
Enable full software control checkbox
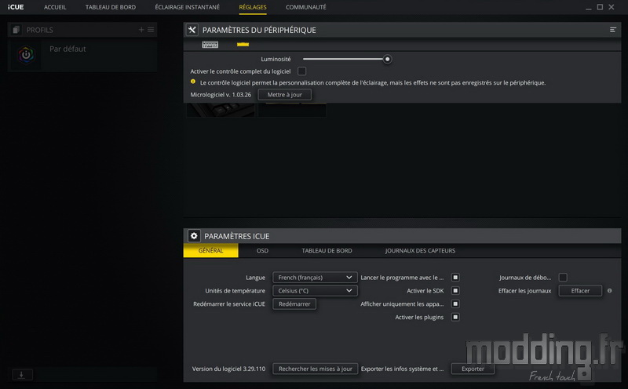[301, 71]
